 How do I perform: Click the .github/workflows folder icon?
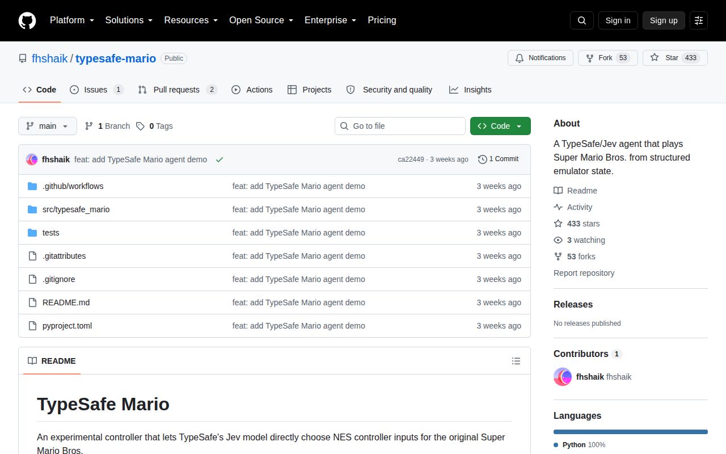(x=32, y=186)
